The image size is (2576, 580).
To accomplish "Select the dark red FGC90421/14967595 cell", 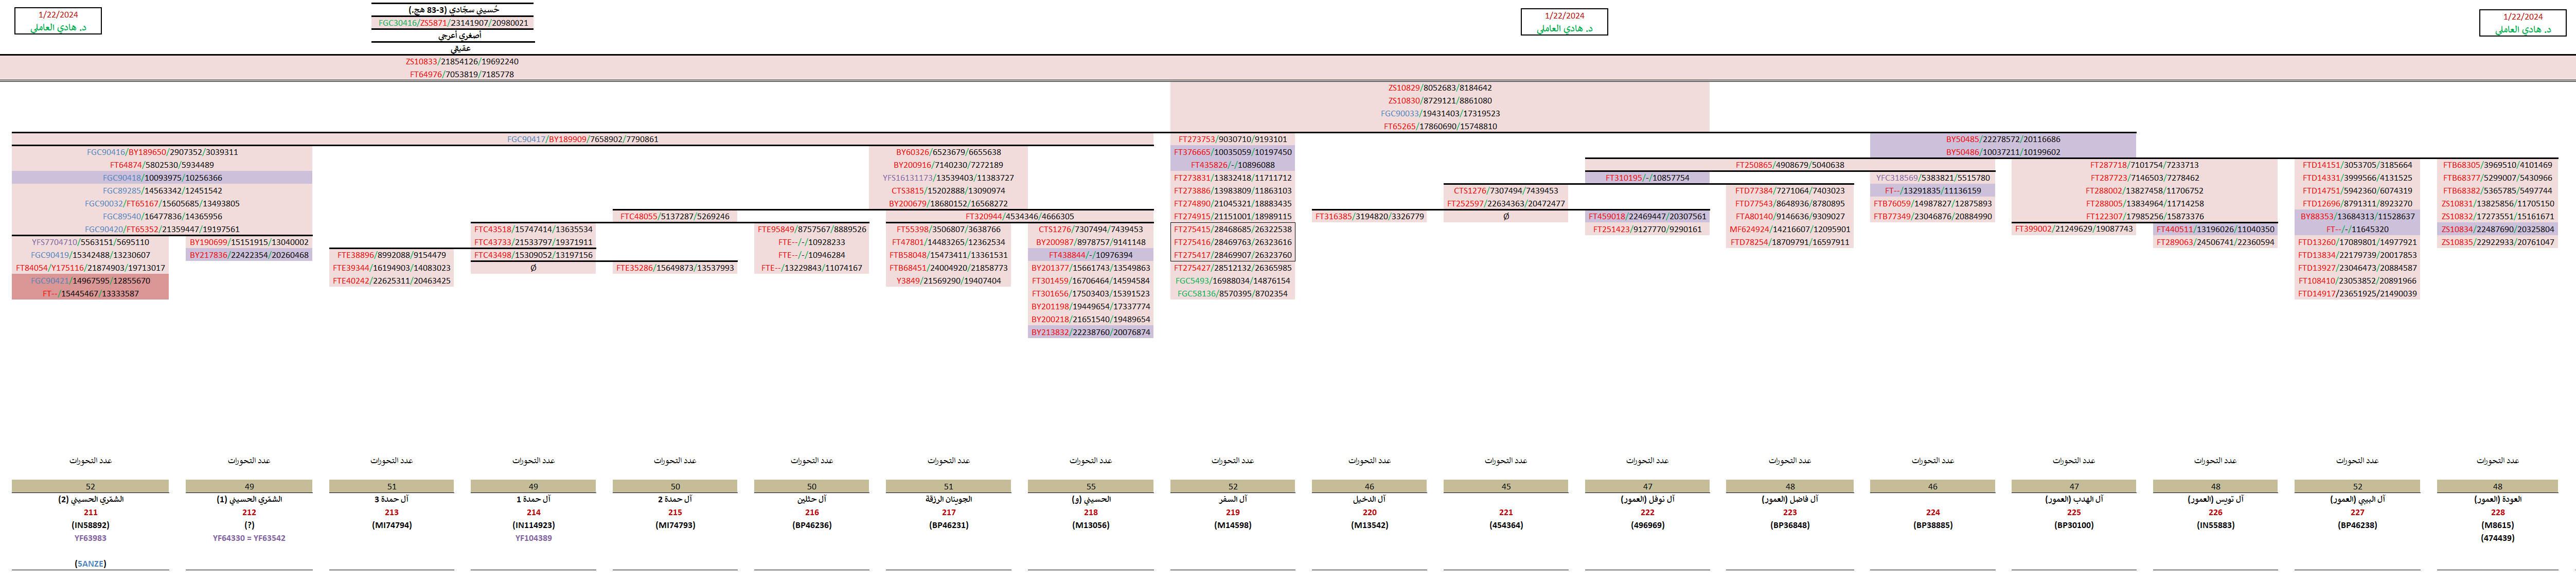I will (x=90, y=281).
